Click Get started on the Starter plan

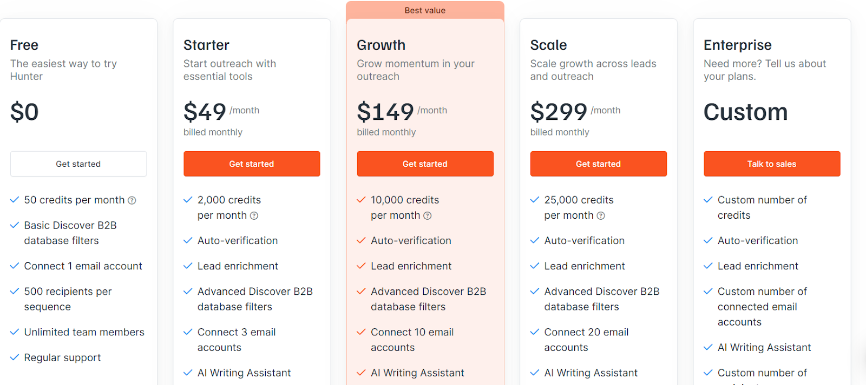point(251,164)
